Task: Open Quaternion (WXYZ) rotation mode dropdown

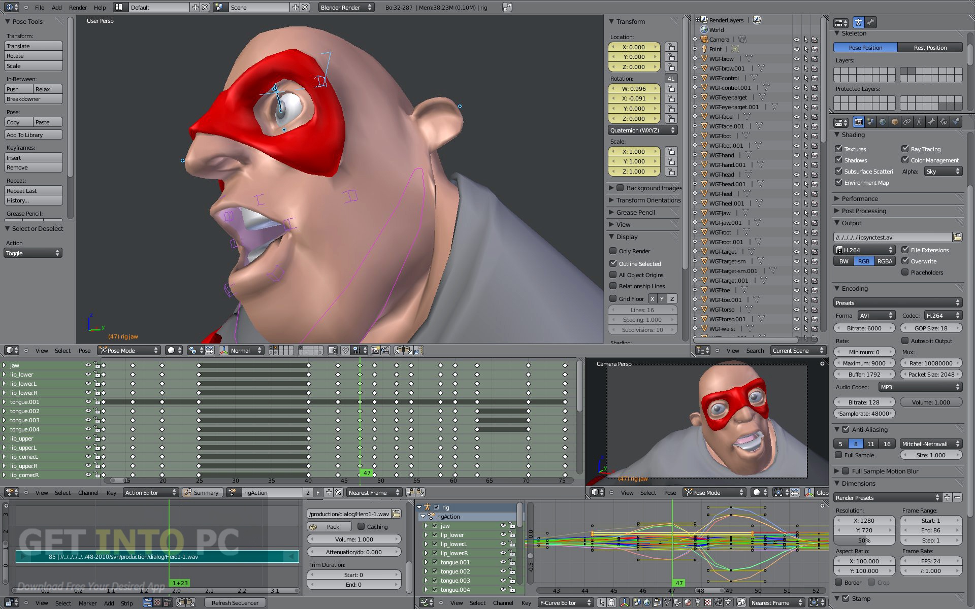Action: [x=643, y=130]
